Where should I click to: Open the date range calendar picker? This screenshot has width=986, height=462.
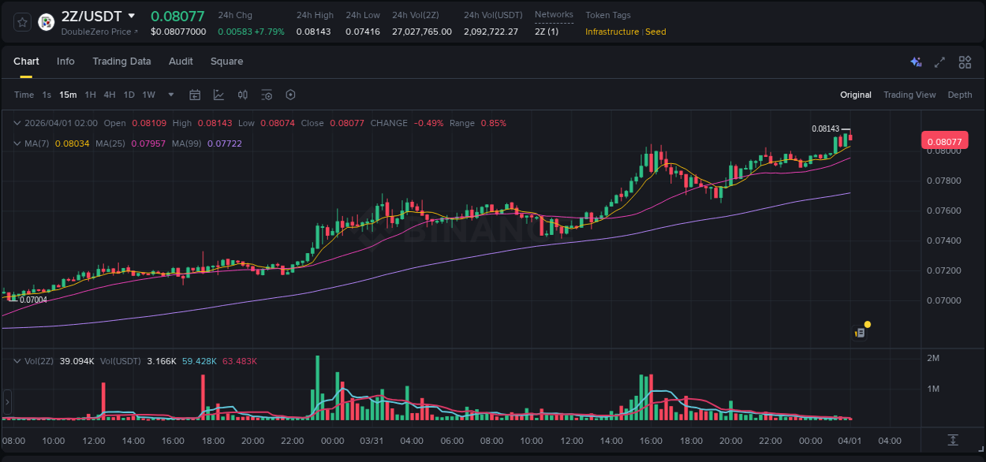195,95
